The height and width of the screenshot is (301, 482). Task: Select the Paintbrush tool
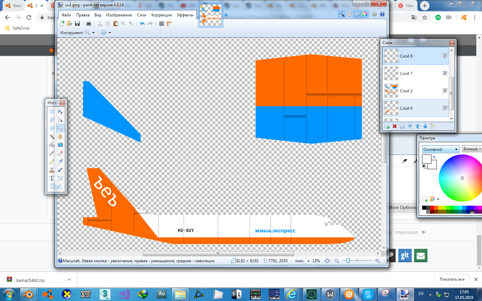coord(52,153)
